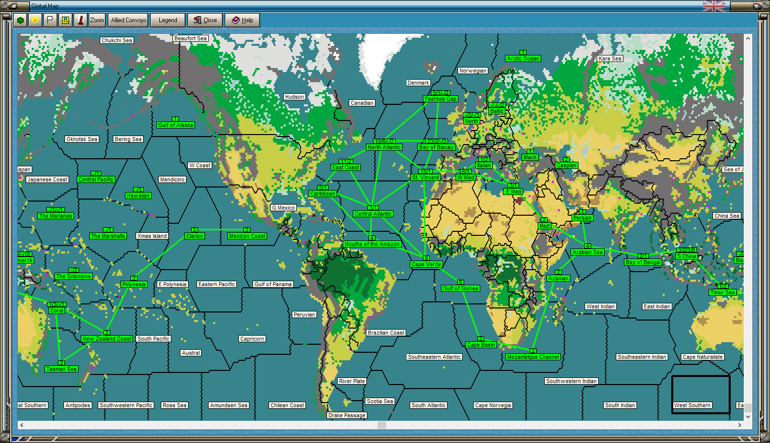Click the British flag in title bar
770x443 pixels.
(x=714, y=6)
